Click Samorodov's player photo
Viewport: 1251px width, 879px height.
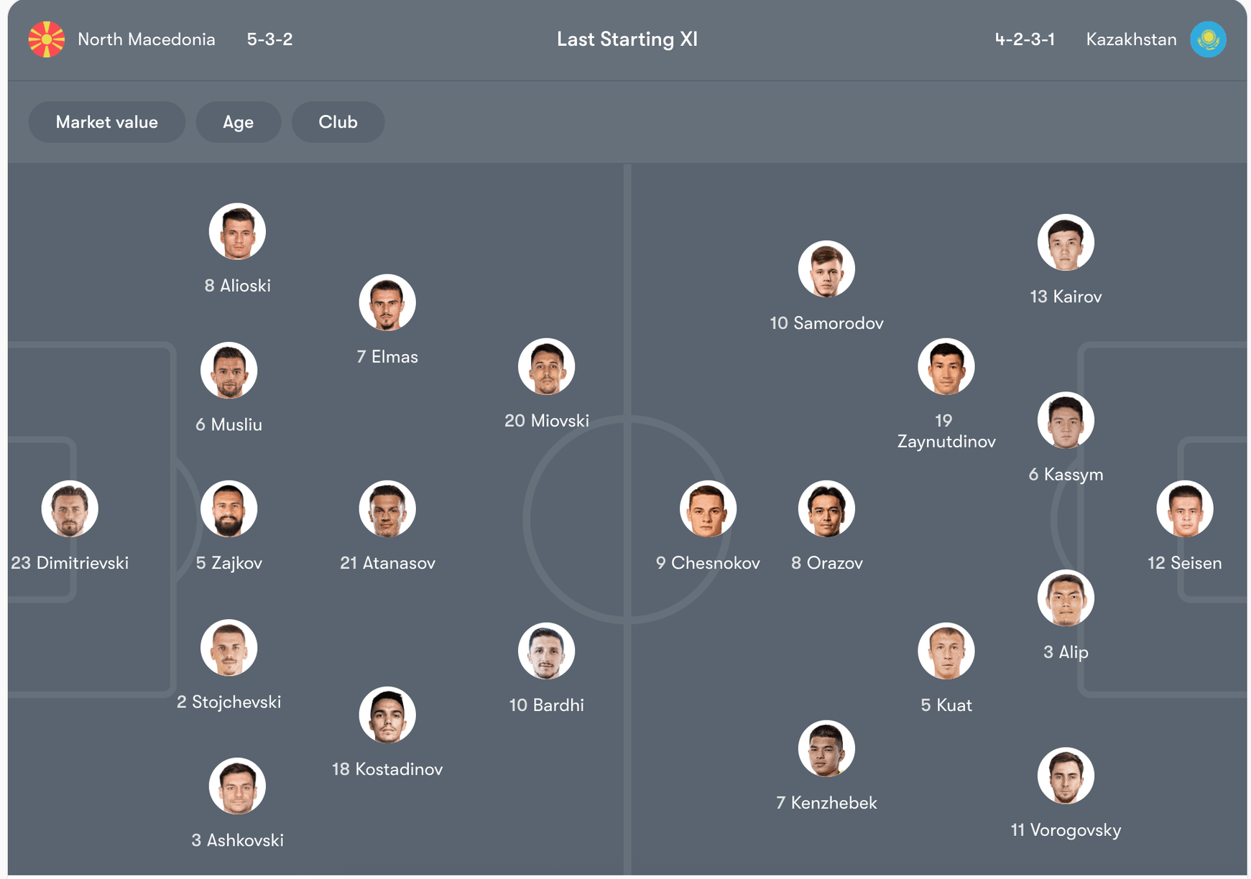point(826,269)
